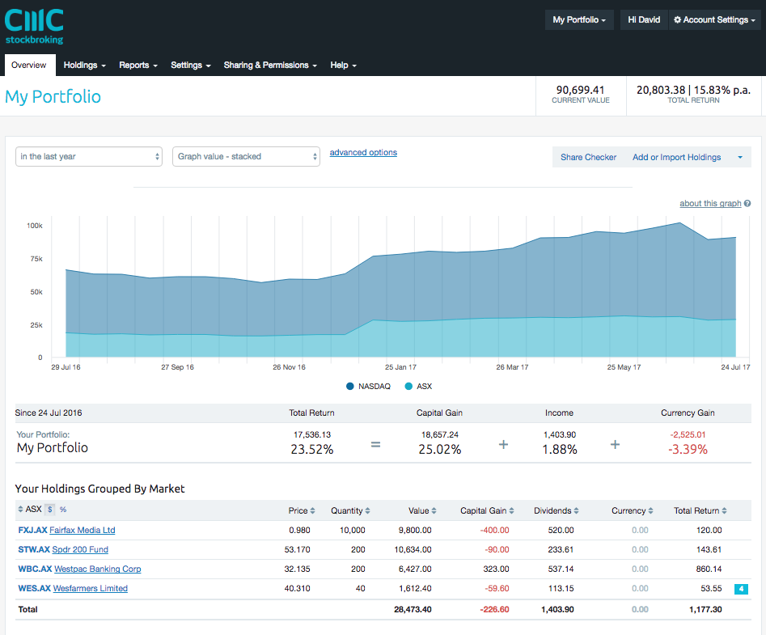Open Share Checker
766x635 pixels.
point(588,157)
